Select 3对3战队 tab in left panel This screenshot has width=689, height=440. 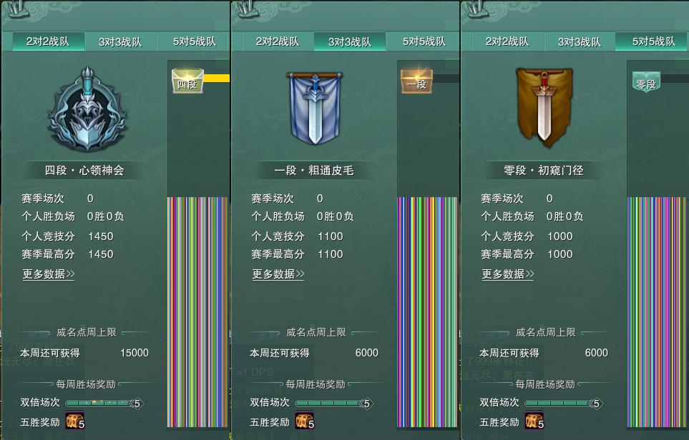point(120,41)
